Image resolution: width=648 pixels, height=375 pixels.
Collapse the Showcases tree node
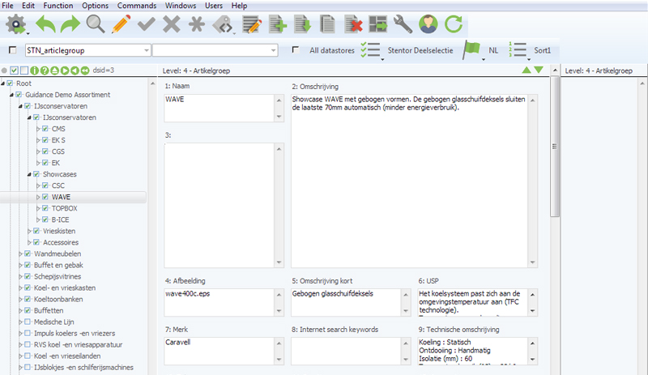[29, 174]
